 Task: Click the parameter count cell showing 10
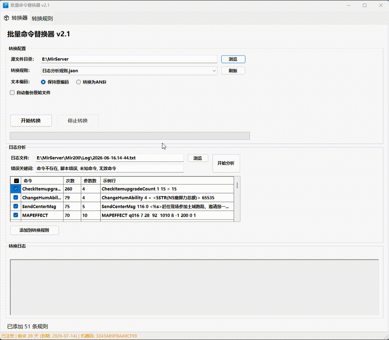91,215
